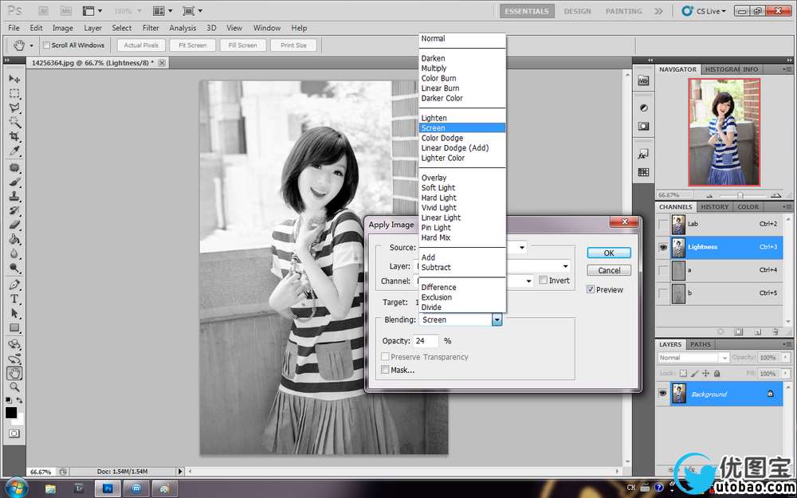
Task: Hide the Lightness channel eye icon
Action: pos(663,248)
